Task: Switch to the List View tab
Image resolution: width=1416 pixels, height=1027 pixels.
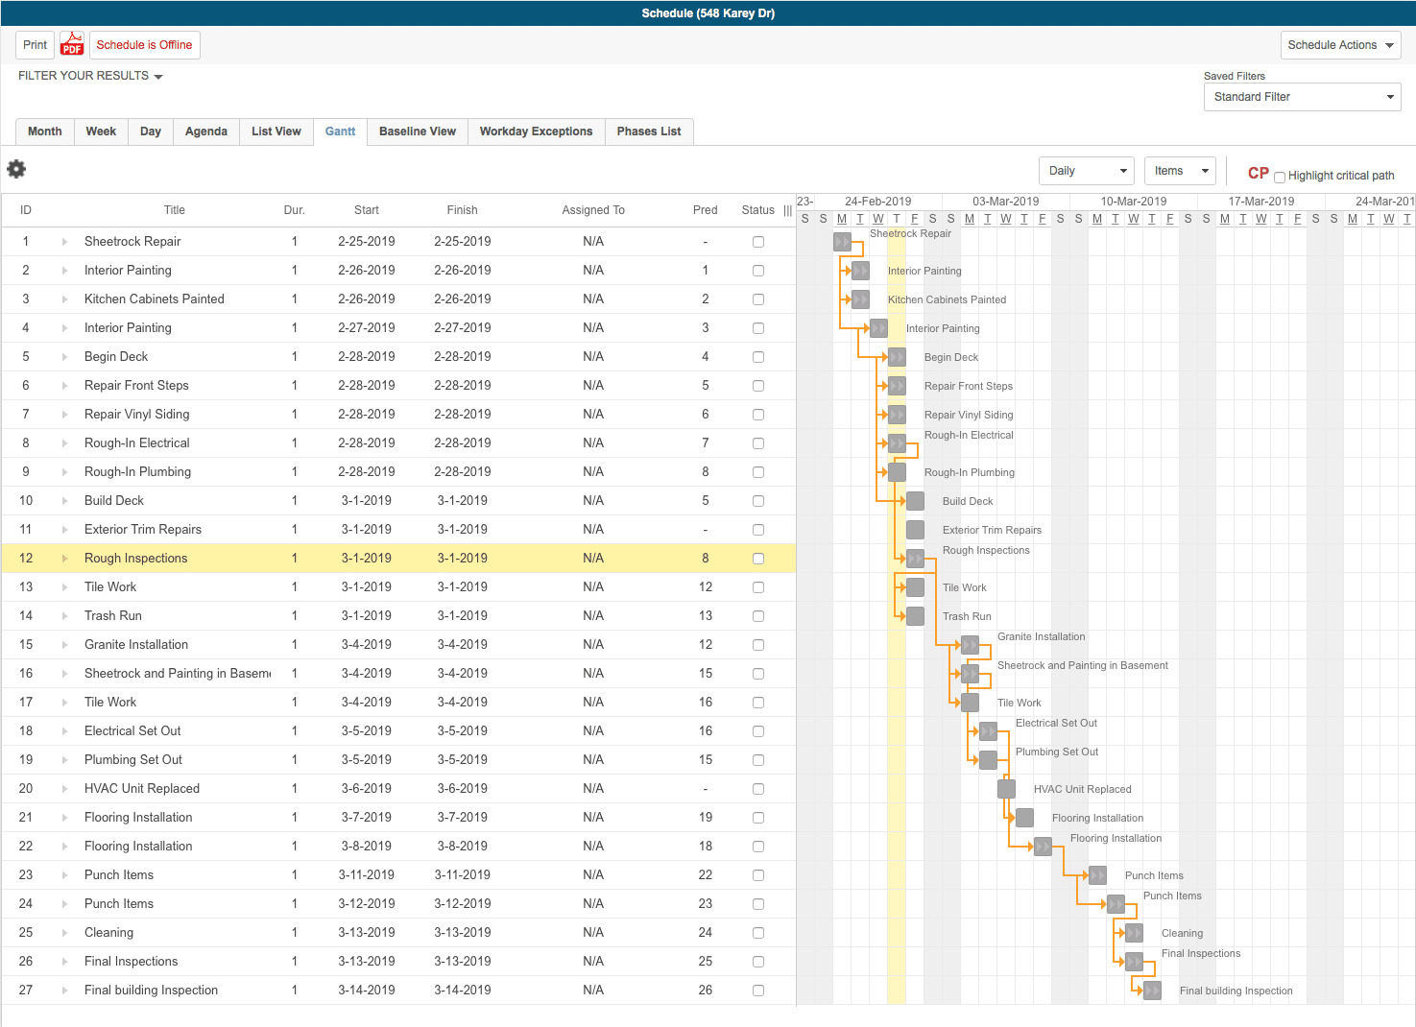Action: 276,131
